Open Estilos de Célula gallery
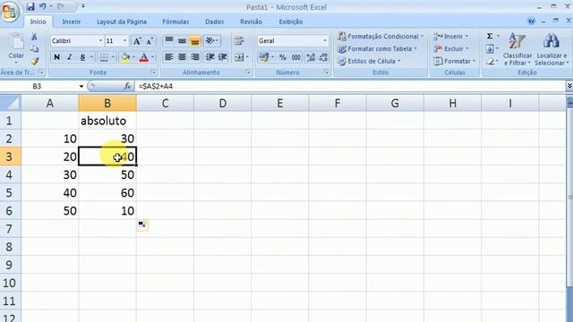 coord(369,61)
